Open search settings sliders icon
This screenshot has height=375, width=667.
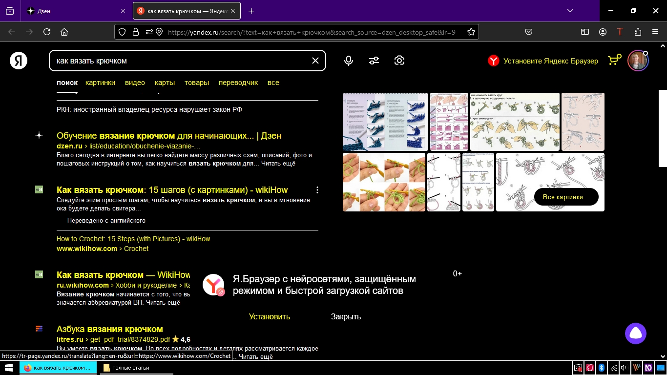374,61
